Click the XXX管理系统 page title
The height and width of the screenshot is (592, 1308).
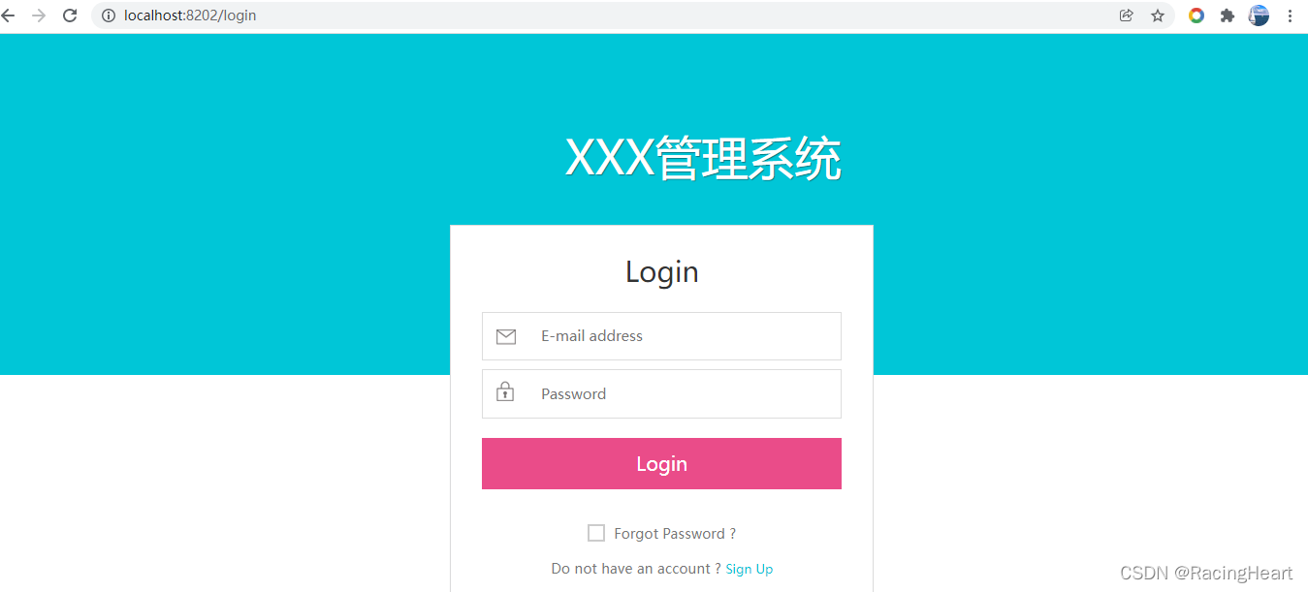coord(703,159)
